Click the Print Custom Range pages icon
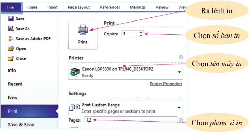The height and width of the screenshot is (133, 249). [74, 108]
